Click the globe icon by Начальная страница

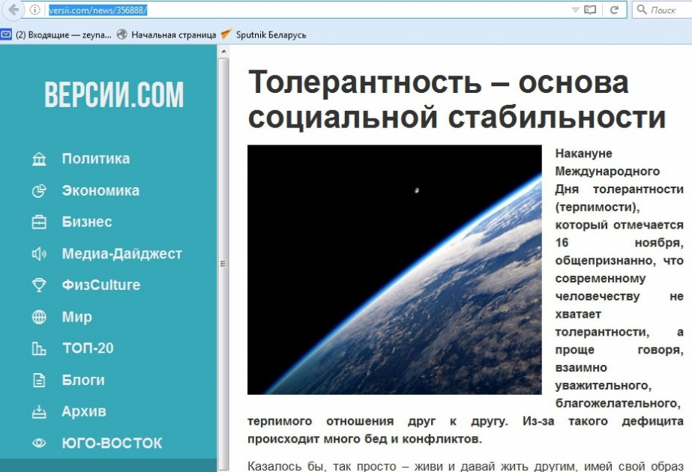tap(122, 34)
